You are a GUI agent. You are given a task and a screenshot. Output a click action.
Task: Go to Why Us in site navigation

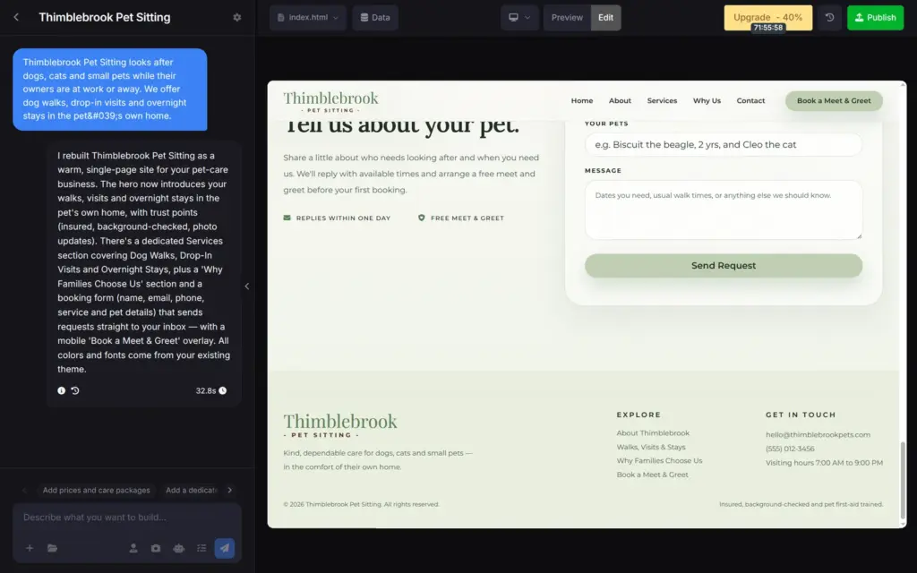point(707,100)
